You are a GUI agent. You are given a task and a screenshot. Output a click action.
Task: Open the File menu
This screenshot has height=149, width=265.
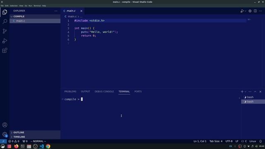2,6
